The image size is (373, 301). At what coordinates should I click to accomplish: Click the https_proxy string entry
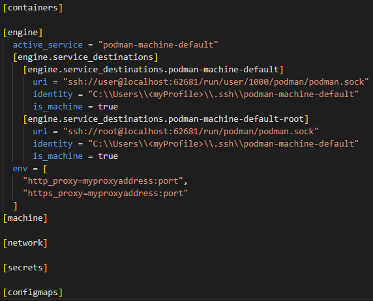tap(106, 193)
